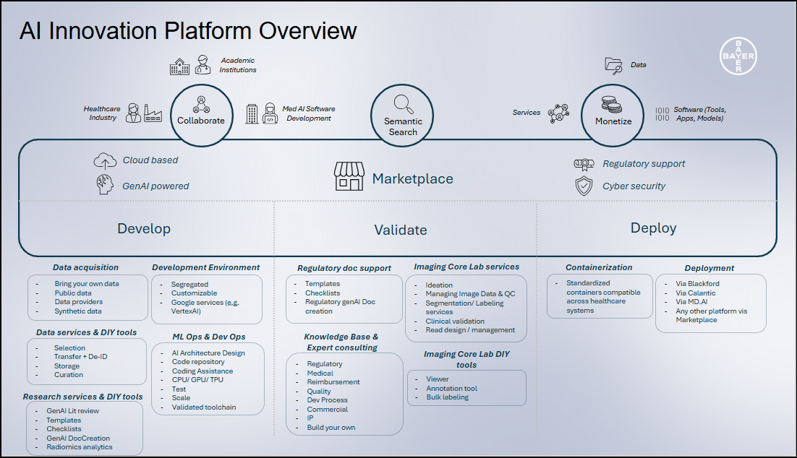Click the Data folder search icon
797x458 pixels.
613,65
